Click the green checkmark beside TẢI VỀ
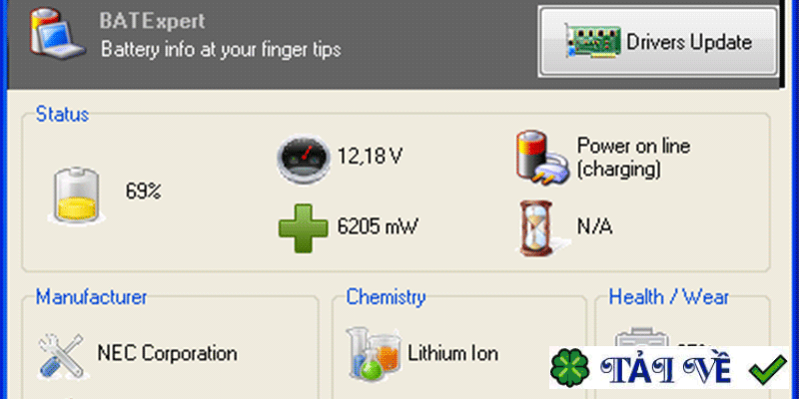Screen dimensions: 799x399 pos(768,369)
